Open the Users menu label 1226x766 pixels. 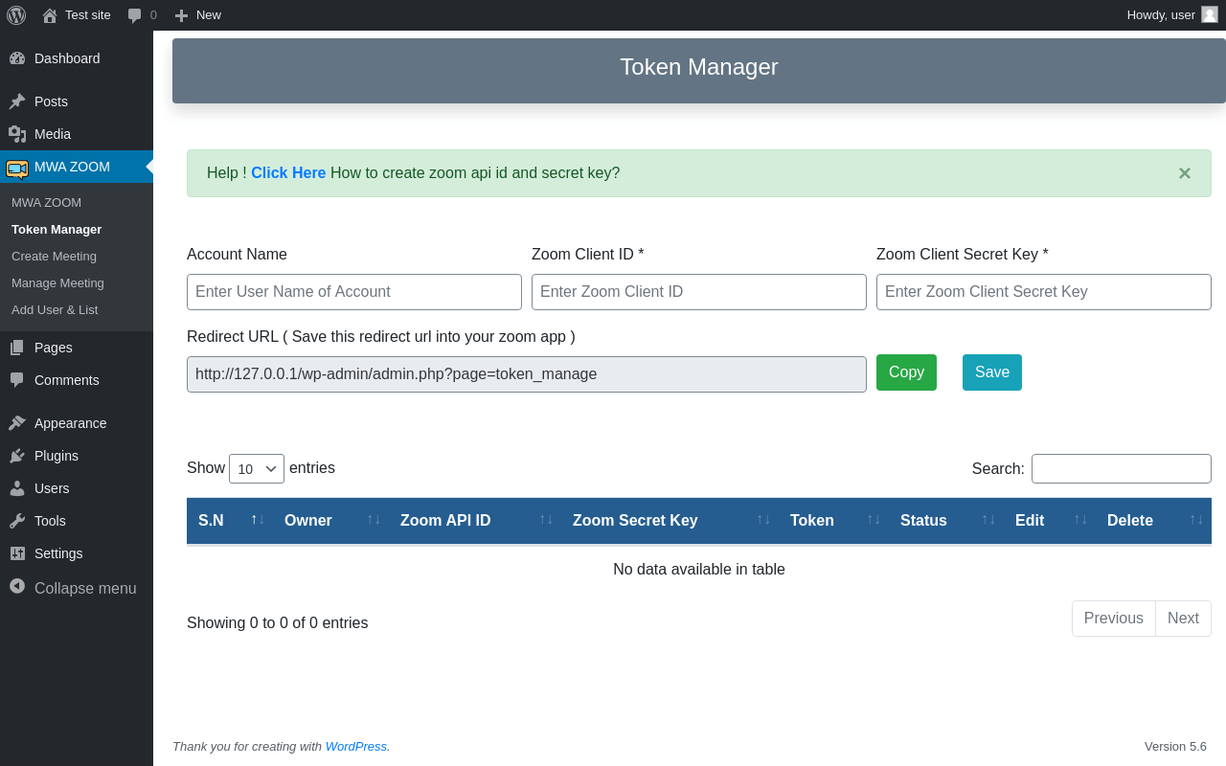click(x=52, y=488)
